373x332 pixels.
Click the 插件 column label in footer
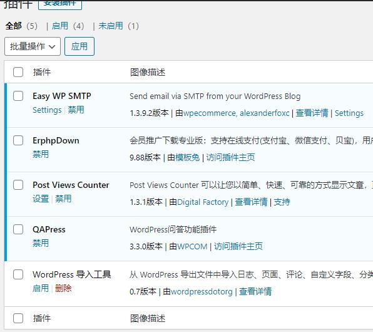click(42, 318)
